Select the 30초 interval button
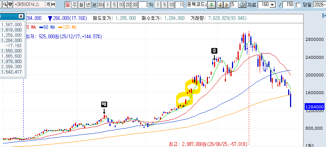Image resolution: width=326 pixels, height=147 pixels. pyautogui.click(x=101, y=4)
